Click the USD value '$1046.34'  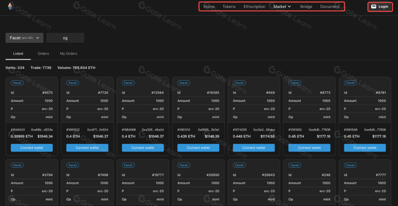click(45, 137)
